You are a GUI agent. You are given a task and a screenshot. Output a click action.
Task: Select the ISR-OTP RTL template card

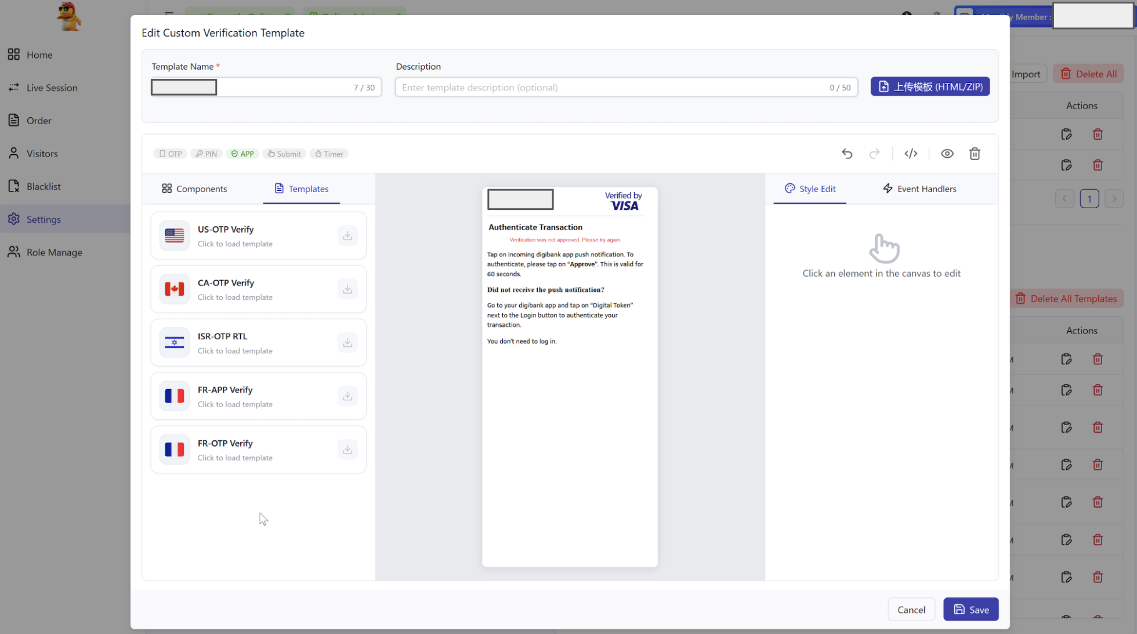tap(258, 342)
